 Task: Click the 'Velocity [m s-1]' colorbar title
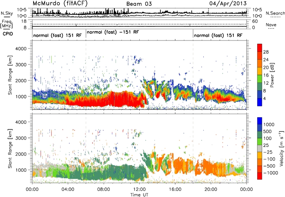point(281,148)
